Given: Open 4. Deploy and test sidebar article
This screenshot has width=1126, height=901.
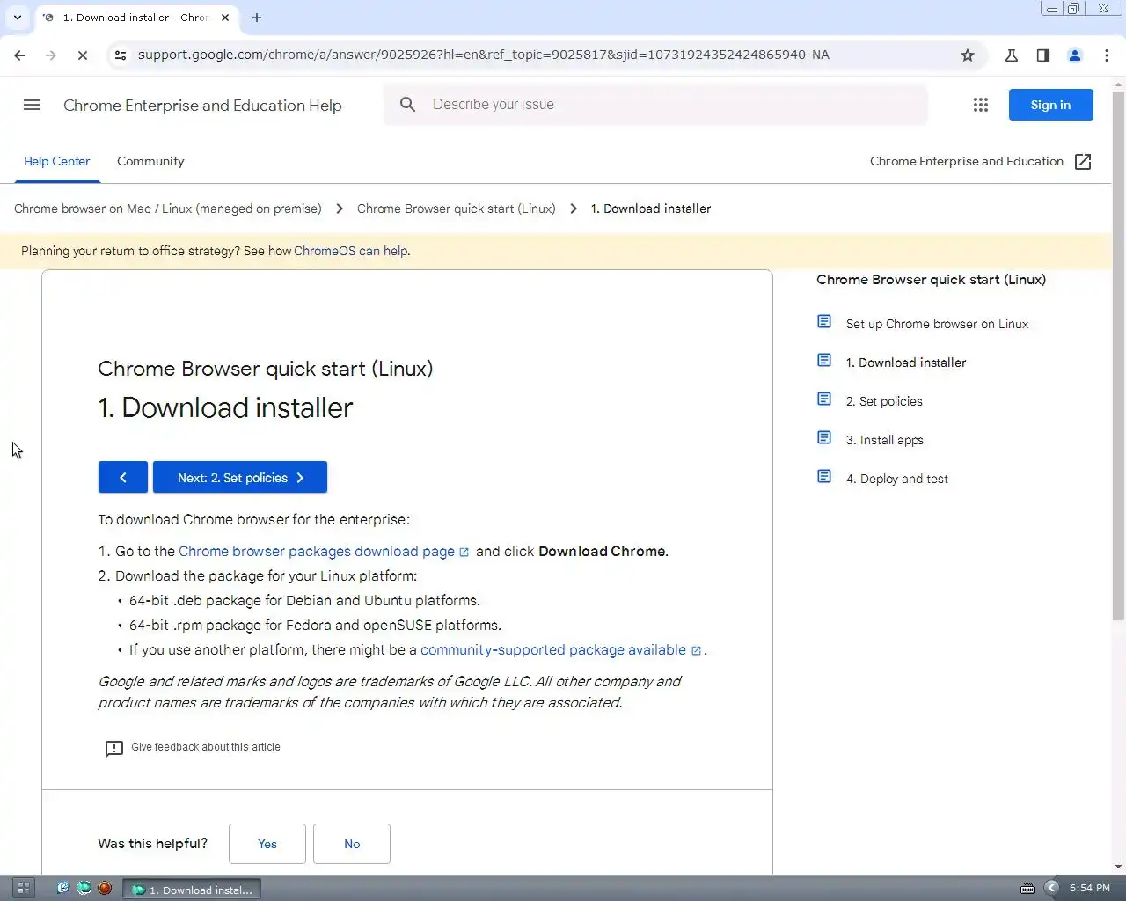Looking at the screenshot, I should (897, 479).
